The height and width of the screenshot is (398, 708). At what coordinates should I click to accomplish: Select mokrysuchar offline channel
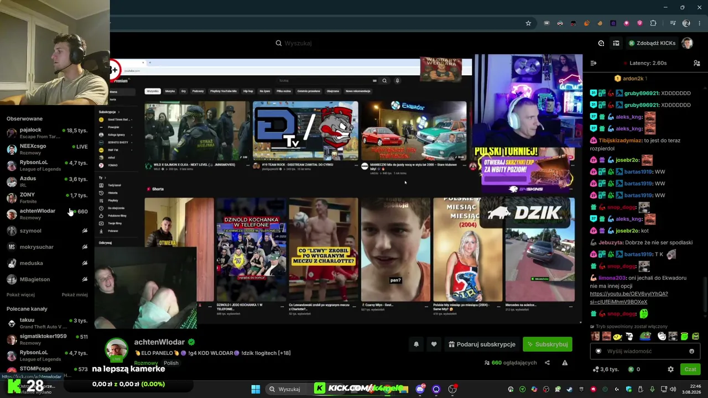click(x=47, y=247)
